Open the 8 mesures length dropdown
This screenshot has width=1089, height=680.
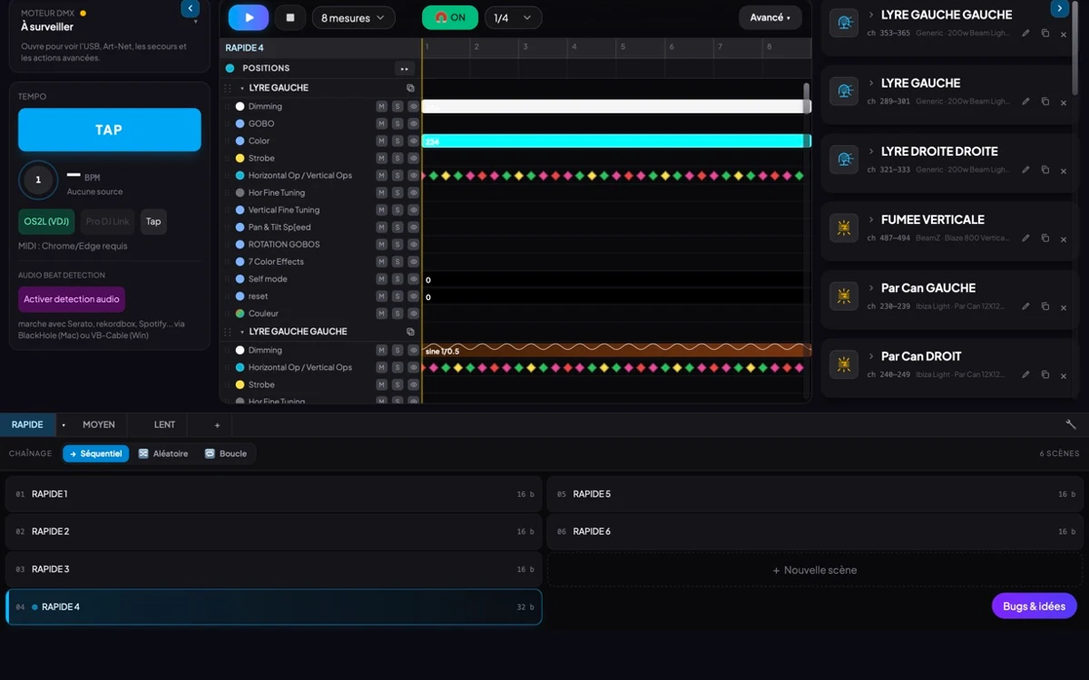(354, 17)
